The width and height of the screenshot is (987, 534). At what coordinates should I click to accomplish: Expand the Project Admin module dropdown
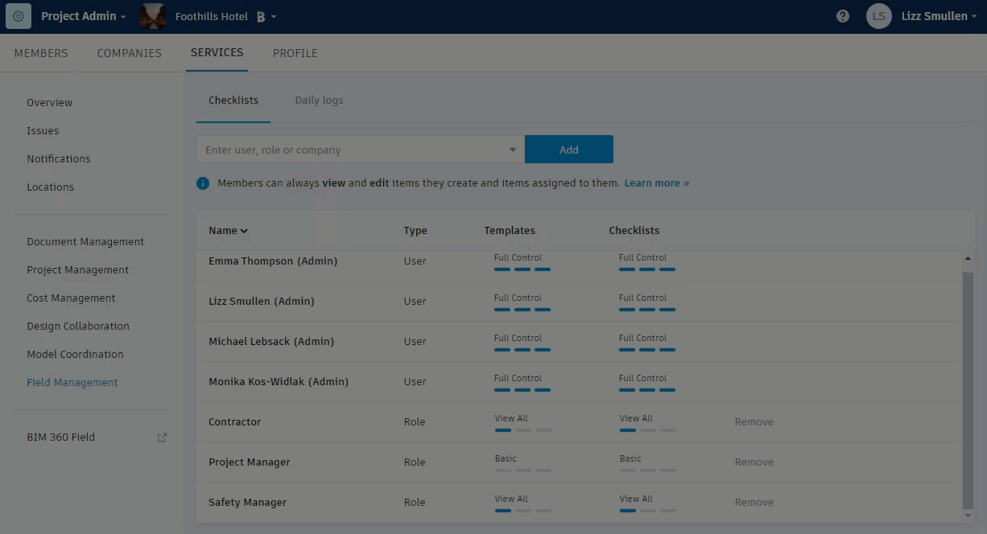[x=122, y=17]
